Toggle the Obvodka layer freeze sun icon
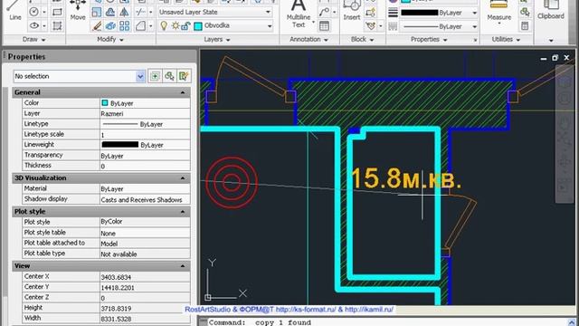 tap(176, 26)
